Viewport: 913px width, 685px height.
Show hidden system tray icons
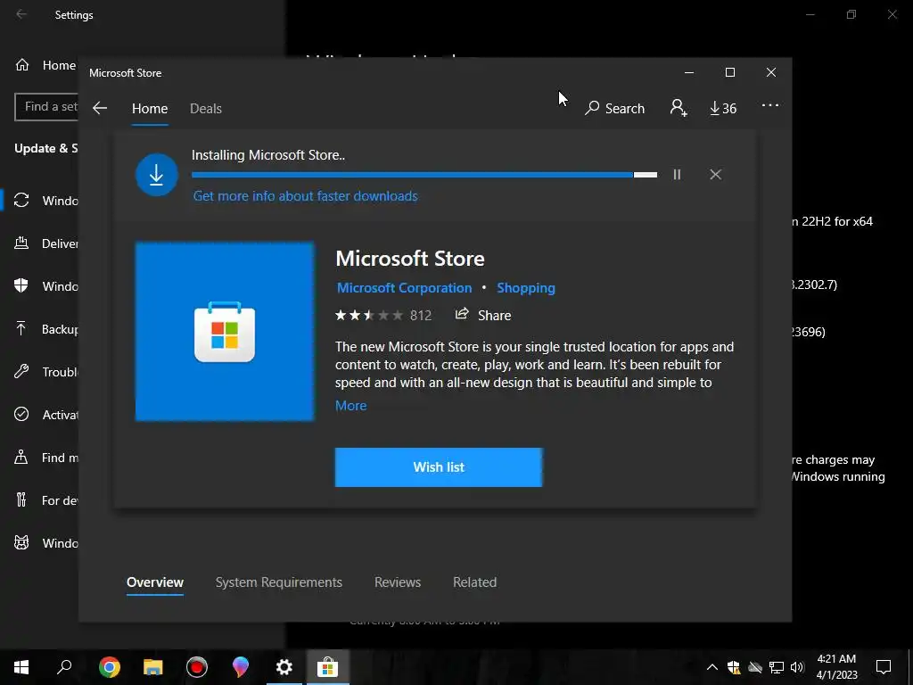pos(712,667)
